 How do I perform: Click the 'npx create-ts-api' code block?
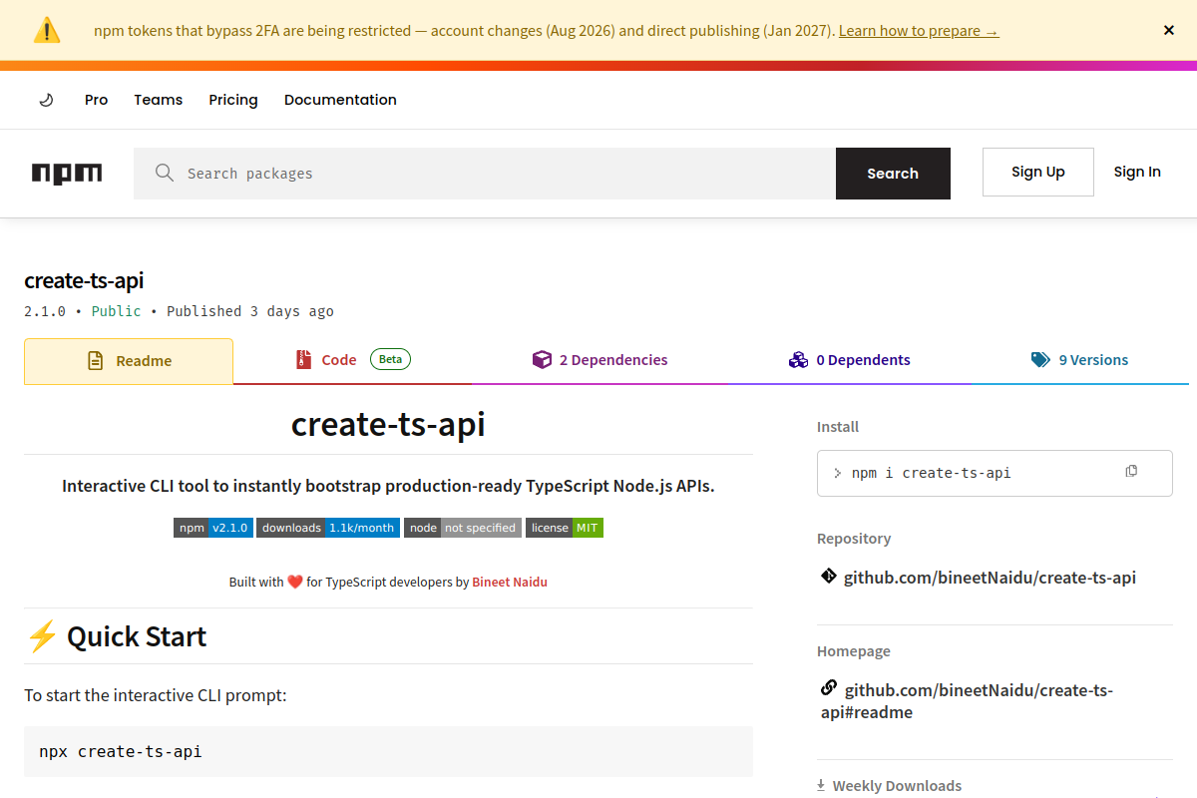(x=388, y=751)
